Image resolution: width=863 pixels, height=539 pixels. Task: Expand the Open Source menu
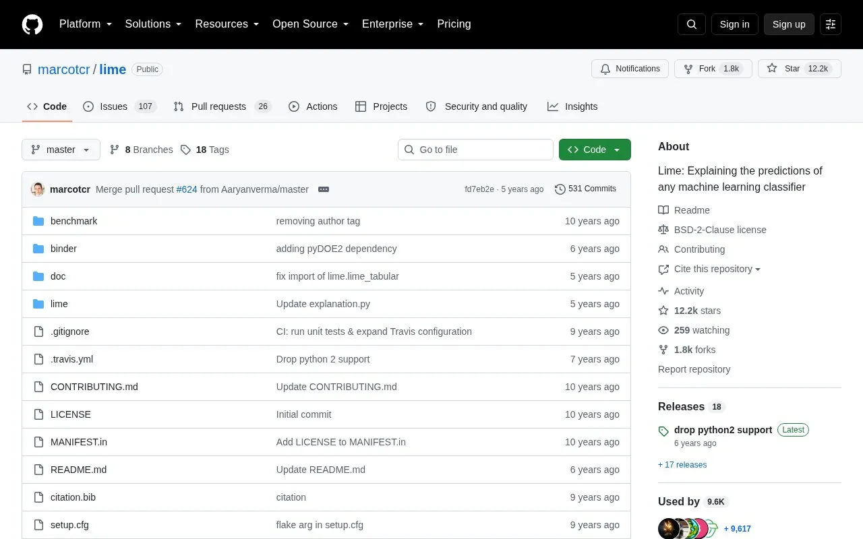click(x=311, y=24)
